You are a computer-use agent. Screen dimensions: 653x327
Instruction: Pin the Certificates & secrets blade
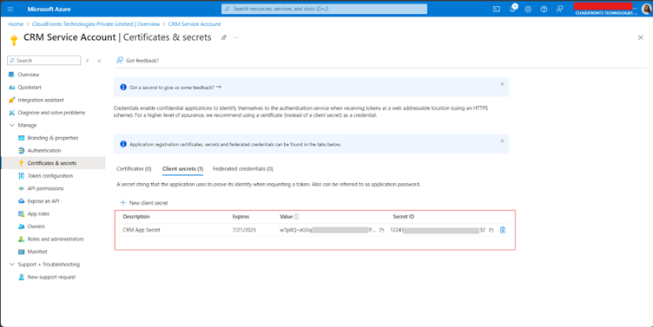(224, 37)
